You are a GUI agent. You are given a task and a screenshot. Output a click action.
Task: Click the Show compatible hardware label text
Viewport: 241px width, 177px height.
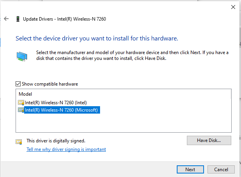tap(49, 84)
